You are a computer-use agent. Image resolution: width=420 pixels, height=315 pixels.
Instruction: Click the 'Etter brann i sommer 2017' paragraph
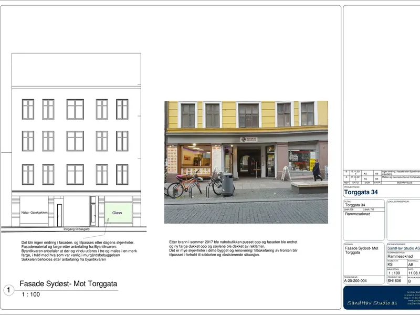(x=233, y=248)
